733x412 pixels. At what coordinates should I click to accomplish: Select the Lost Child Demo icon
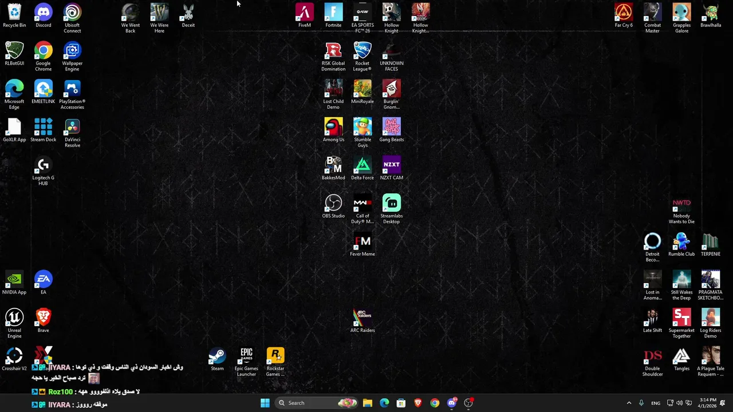[x=333, y=95]
